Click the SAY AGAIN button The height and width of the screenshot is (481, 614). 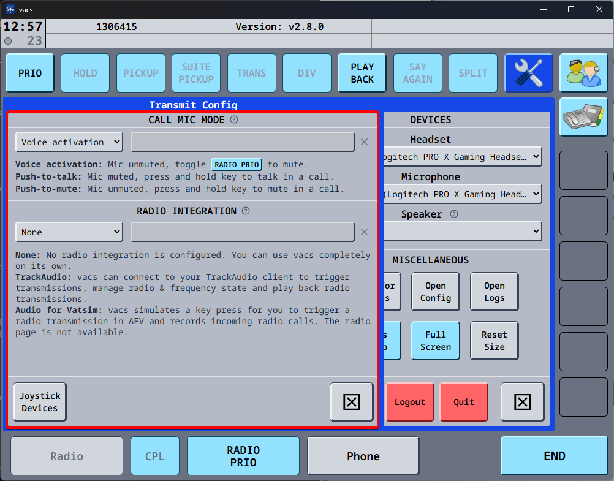418,73
